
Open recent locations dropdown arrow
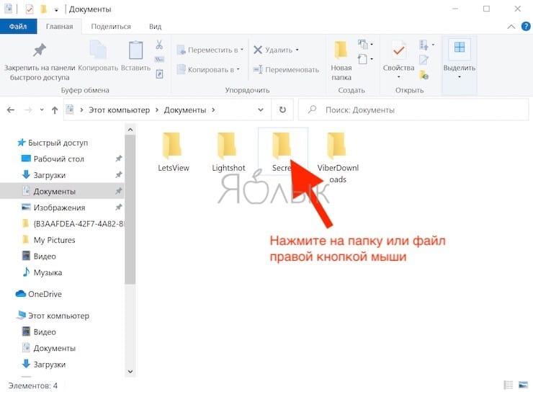point(42,110)
